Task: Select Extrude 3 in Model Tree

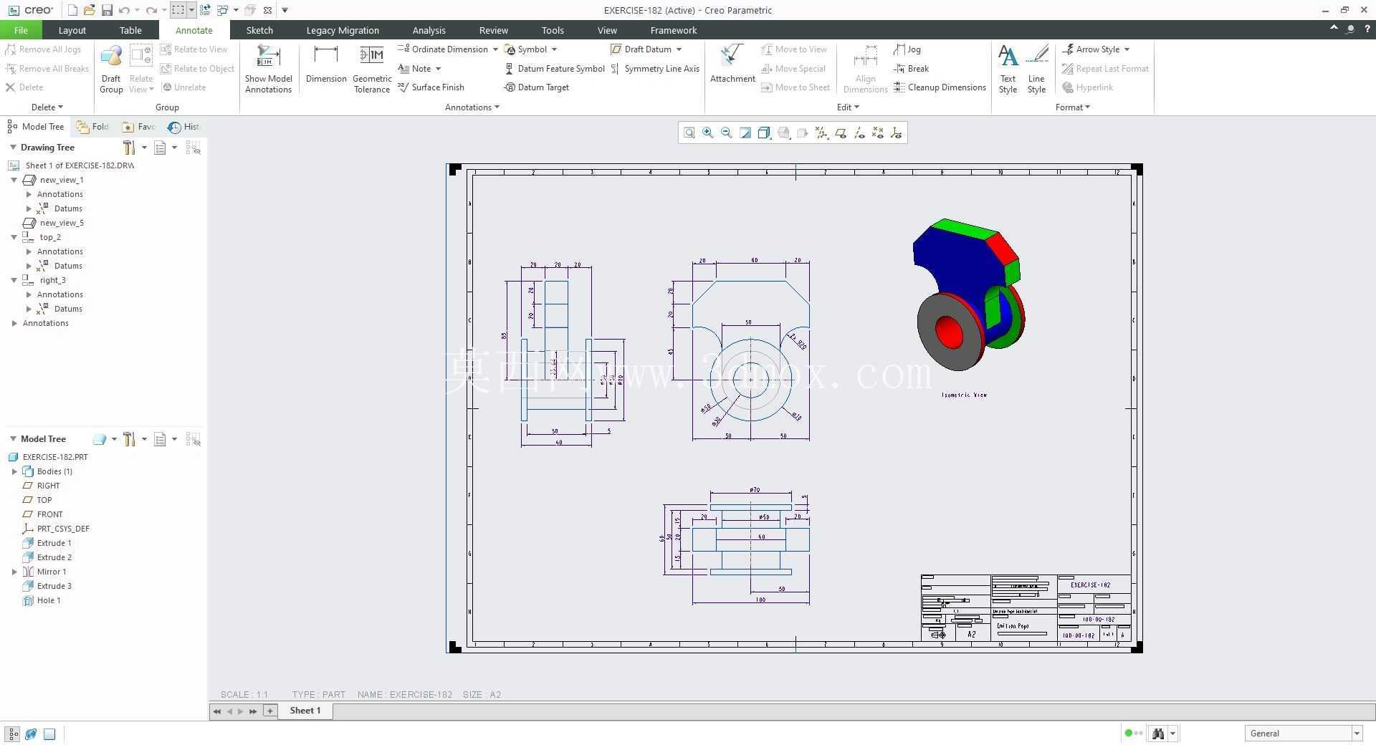Action: click(54, 586)
